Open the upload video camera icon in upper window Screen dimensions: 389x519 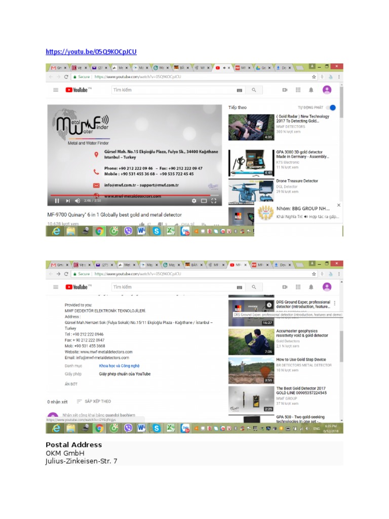(285, 90)
